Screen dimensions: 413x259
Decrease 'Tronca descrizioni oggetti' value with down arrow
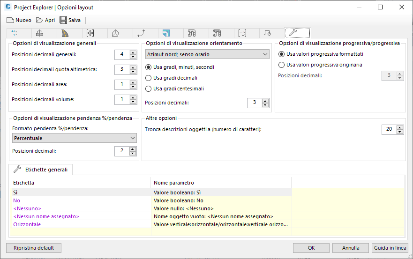point(400,132)
